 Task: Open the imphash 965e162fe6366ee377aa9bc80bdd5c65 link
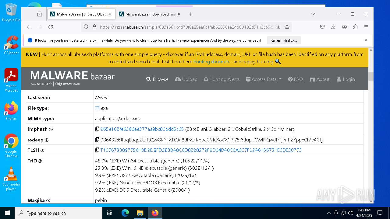tap(142, 129)
